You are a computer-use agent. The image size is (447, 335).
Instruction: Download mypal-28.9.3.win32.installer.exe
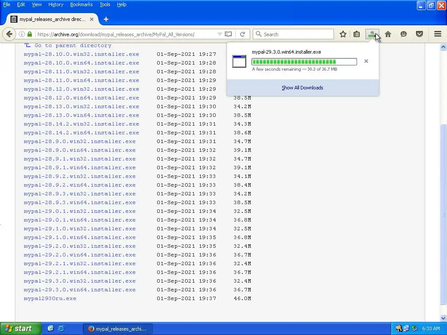[x=80, y=194]
